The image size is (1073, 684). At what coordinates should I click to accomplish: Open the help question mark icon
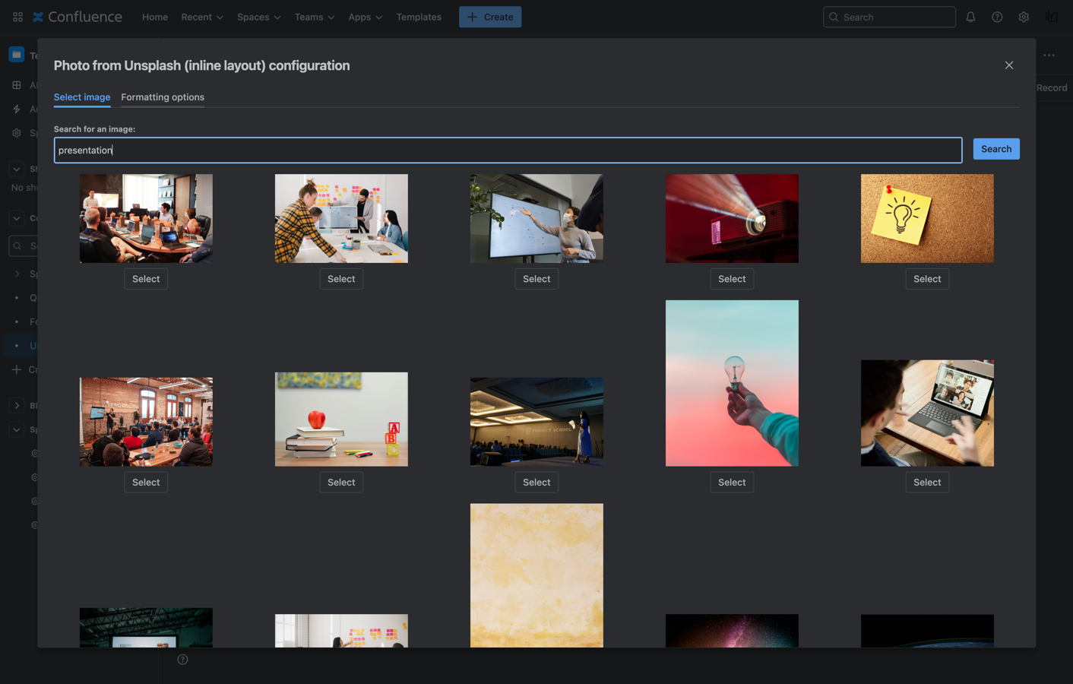(997, 17)
